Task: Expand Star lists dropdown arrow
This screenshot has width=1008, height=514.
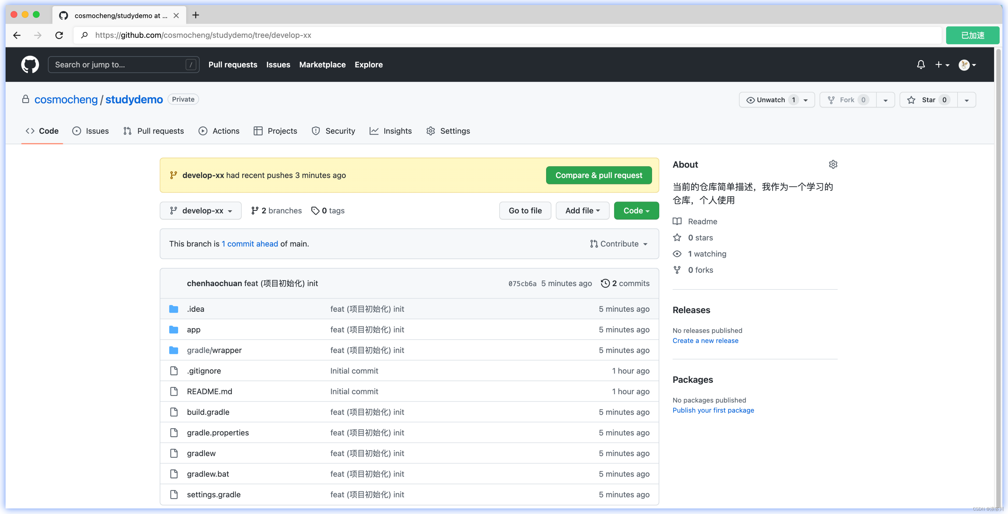Action: (x=966, y=100)
